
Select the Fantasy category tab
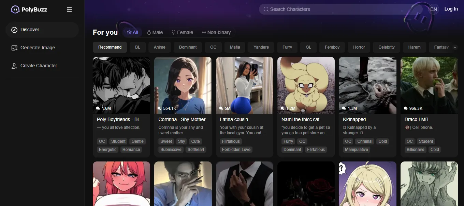click(441, 47)
